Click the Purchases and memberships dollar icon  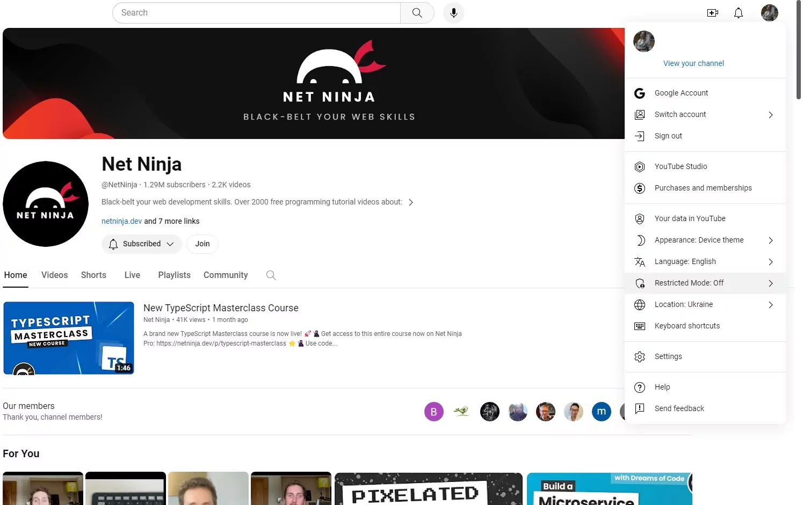640,188
